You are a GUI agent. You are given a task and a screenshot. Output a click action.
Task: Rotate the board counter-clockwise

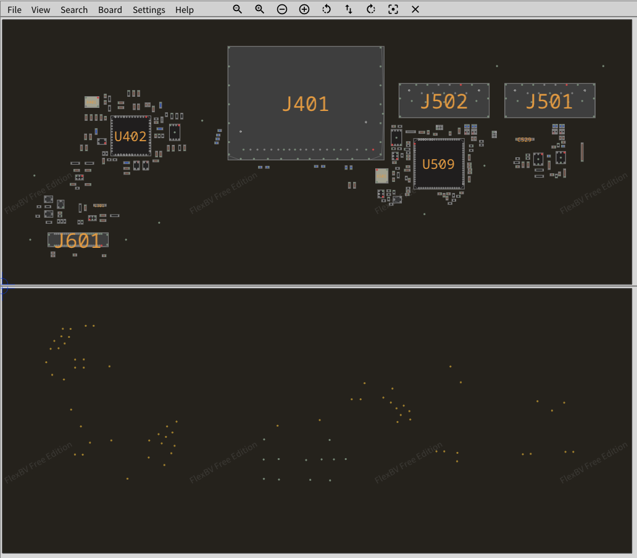(x=327, y=9)
